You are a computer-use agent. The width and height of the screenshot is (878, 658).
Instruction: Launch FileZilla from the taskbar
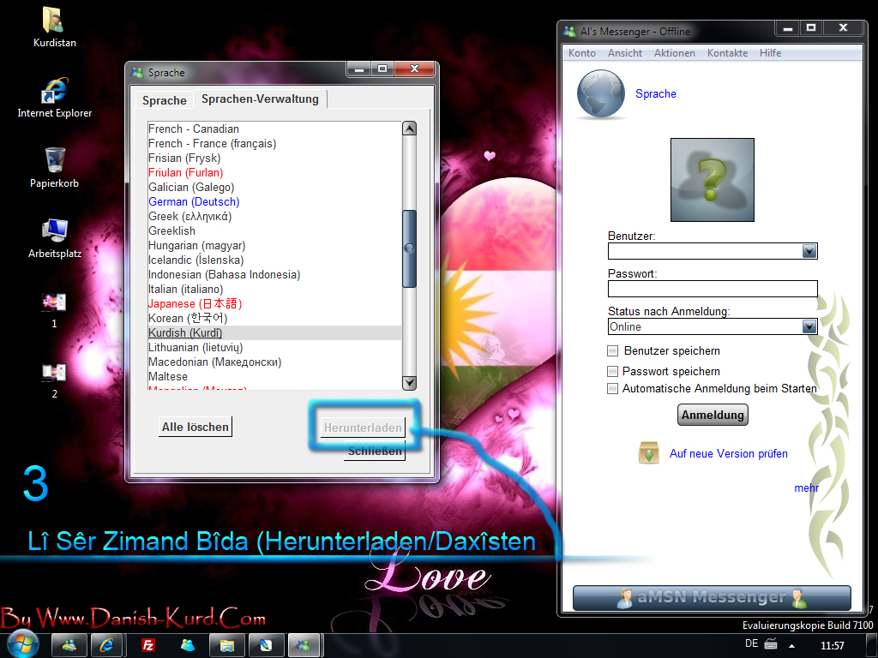coord(147,645)
